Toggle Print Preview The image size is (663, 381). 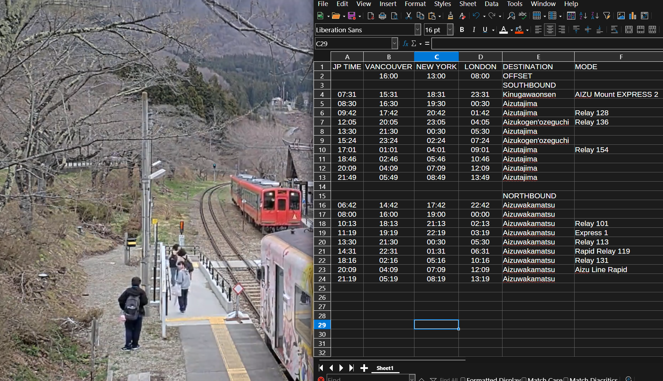394,16
